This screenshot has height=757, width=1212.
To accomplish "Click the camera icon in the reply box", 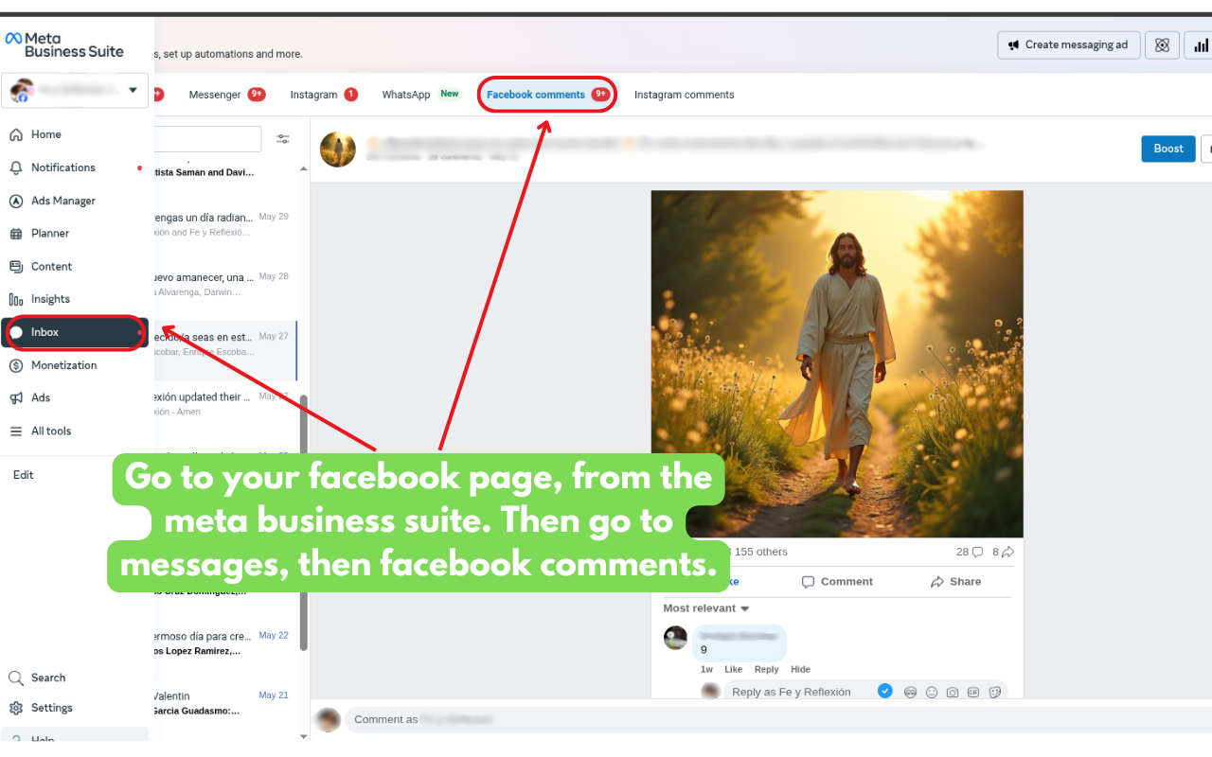I will 953,693.
